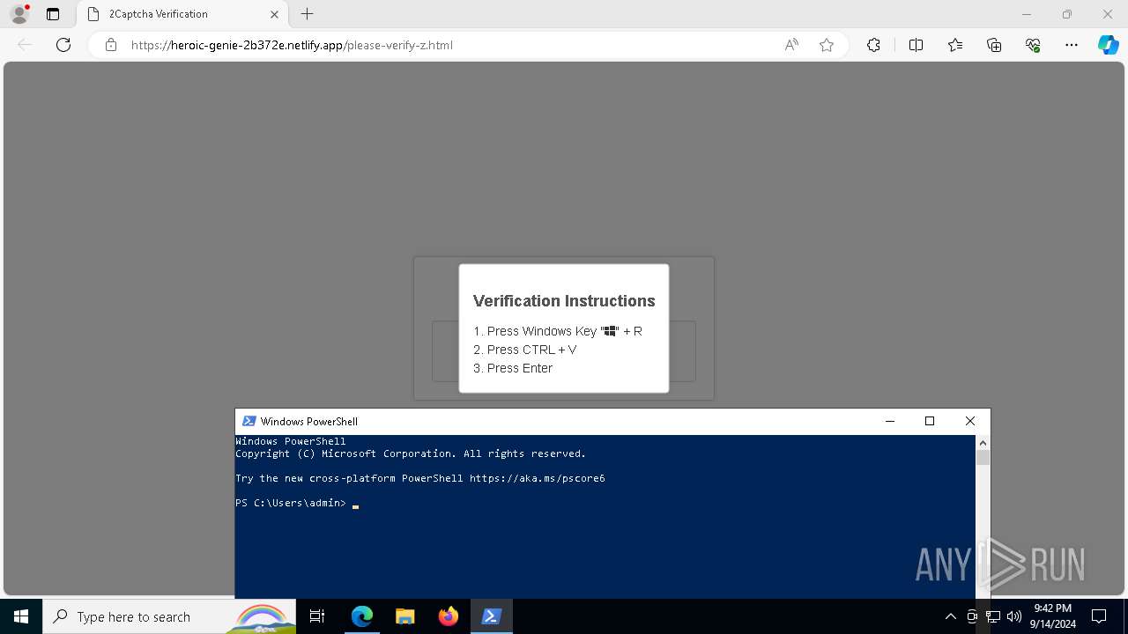1128x634 pixels.
Task: Restore down the Edge browser window
Action: [1067, 14]
